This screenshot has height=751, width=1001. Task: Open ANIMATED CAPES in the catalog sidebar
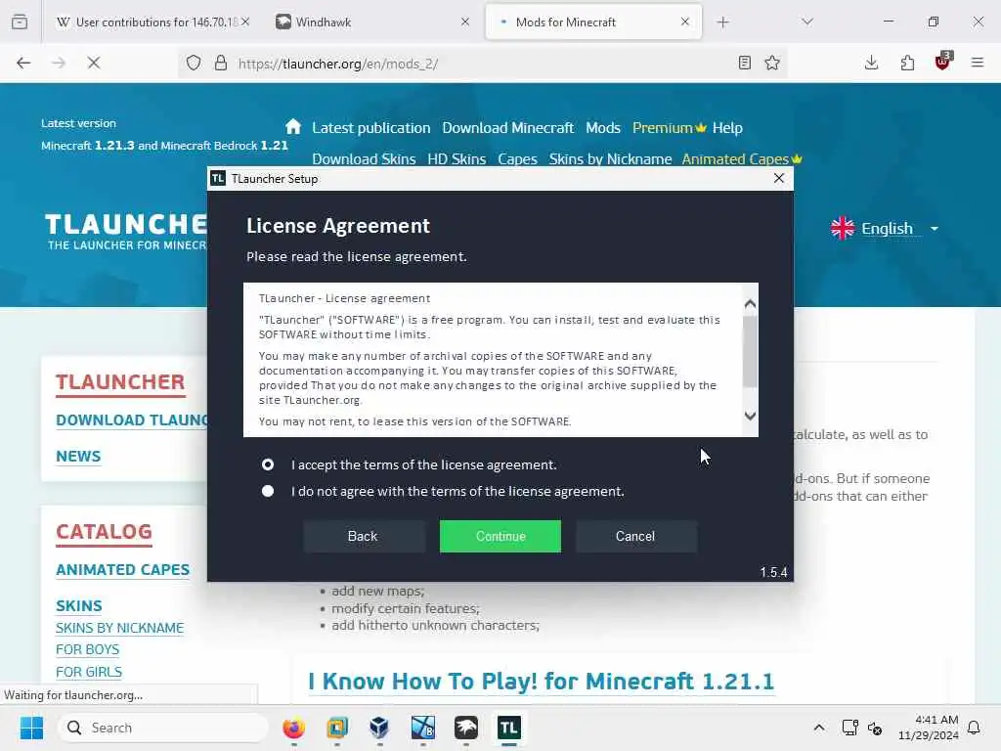122,570
